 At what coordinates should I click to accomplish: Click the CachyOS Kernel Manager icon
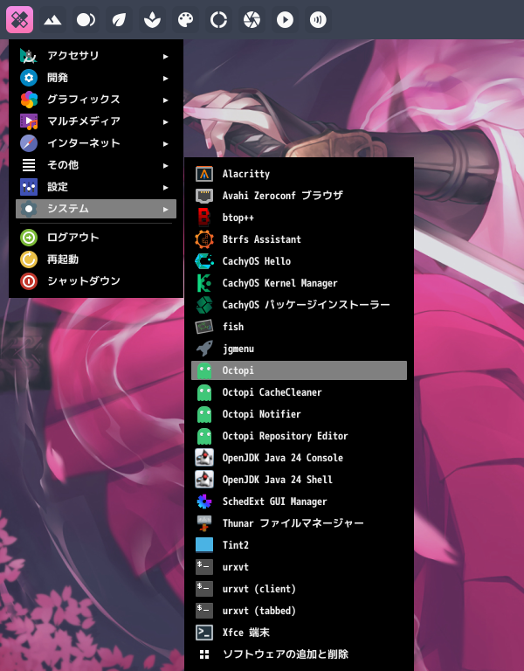click(204, 283)
